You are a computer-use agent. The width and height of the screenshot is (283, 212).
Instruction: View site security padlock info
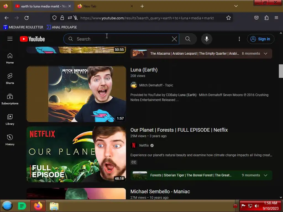point(62,18)
